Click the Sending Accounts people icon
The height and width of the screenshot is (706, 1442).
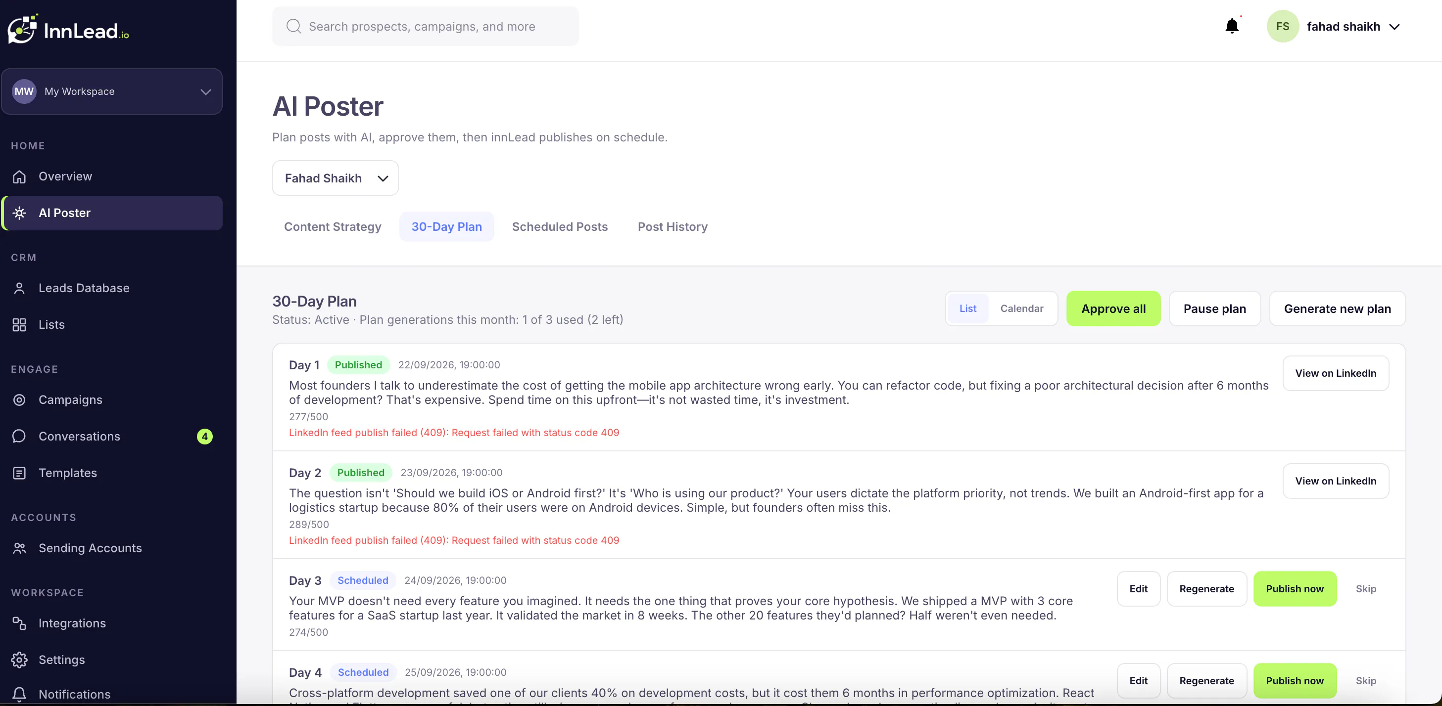coord(20,548)
